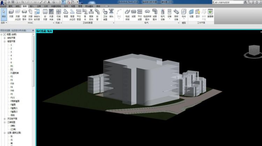
Task: Click the Parallel Pipes tool
Action: point(79,15)
